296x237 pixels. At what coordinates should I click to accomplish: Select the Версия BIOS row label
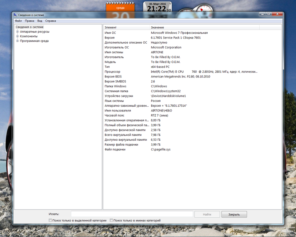[x=113, y=77]
